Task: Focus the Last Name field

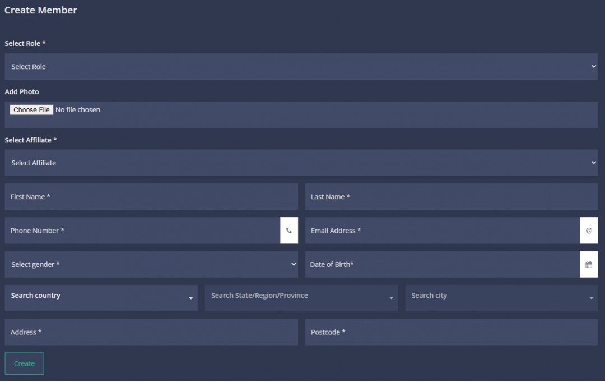Action: coord(452,196)
